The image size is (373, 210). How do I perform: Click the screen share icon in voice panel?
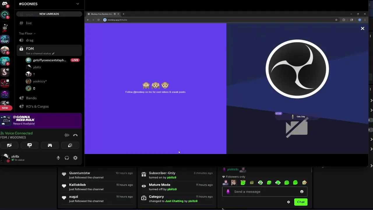pos(29,145)
